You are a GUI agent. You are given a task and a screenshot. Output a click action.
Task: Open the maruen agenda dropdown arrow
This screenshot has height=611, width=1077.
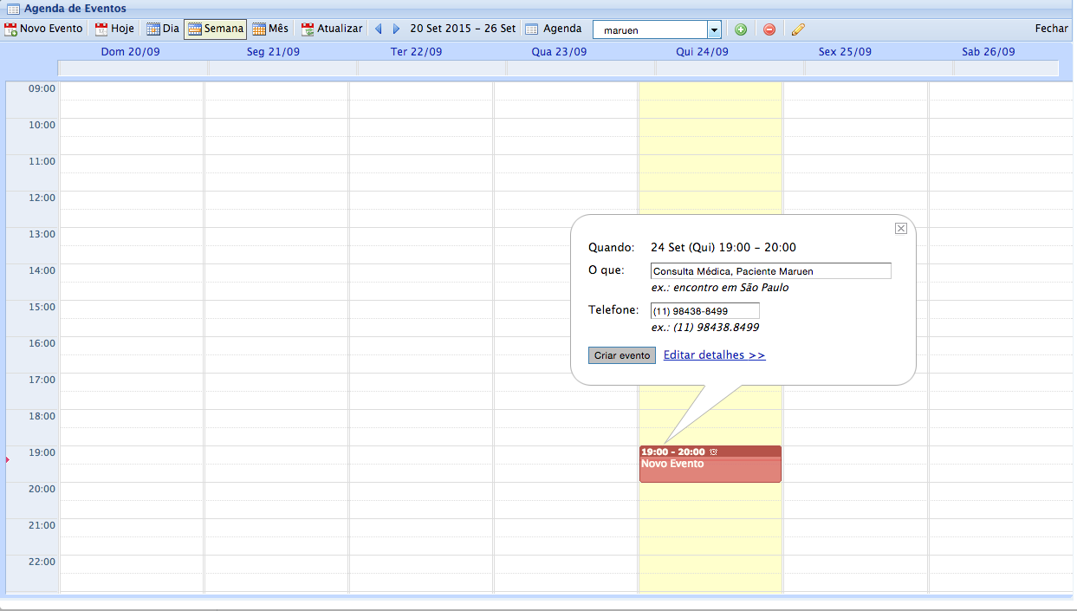tap(714, 30)
